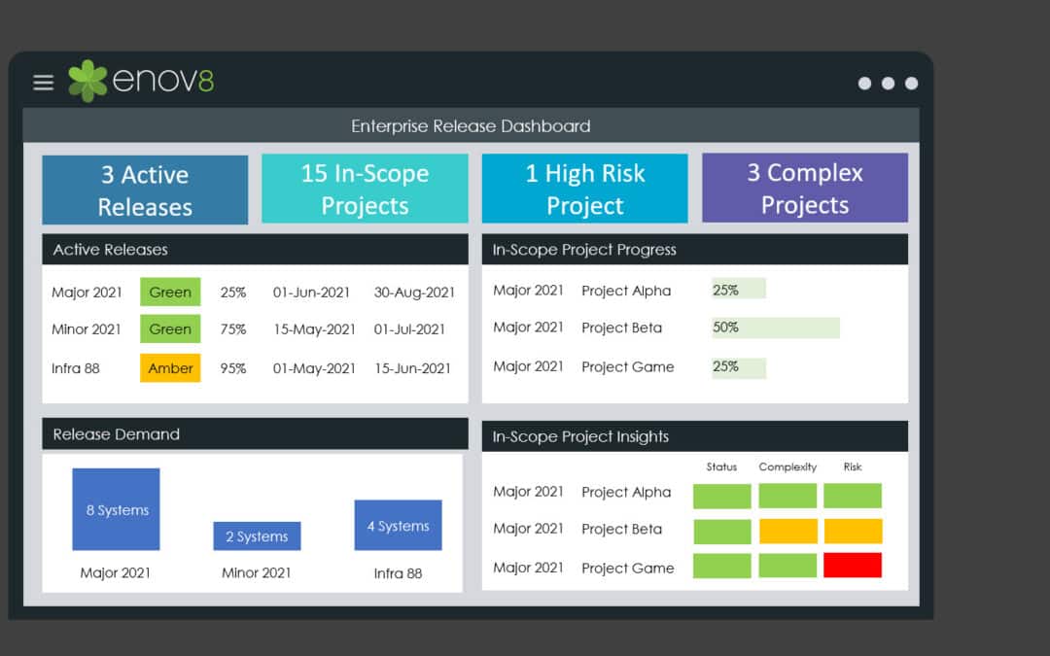This screenshot has width=1050, height=656.
Task: Click the Complexity column header
Action: coord(787,466)
